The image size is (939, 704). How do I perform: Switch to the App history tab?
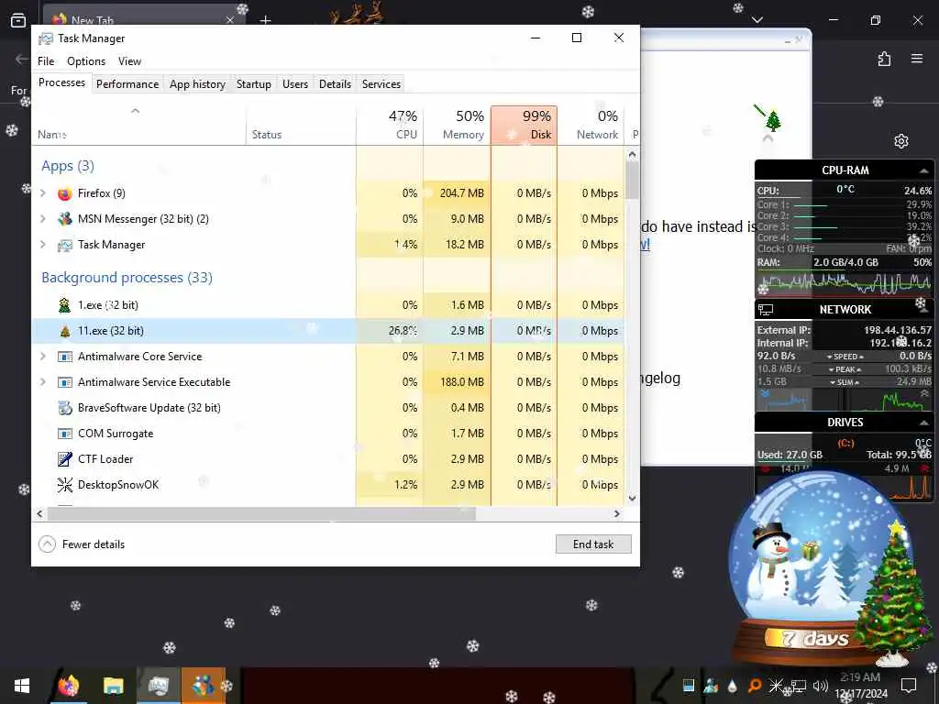click(198, 84)
